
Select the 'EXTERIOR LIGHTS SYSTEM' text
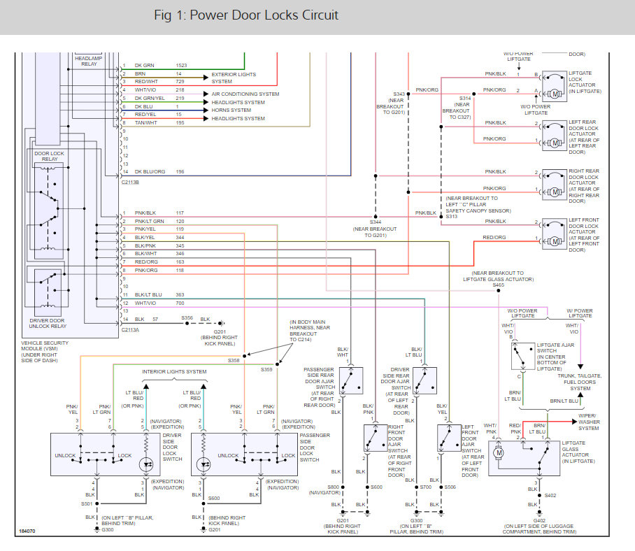(234, 78)
